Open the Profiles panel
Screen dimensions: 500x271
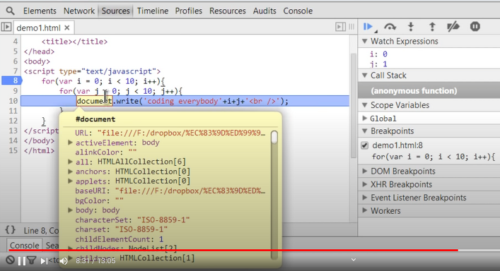188,11
